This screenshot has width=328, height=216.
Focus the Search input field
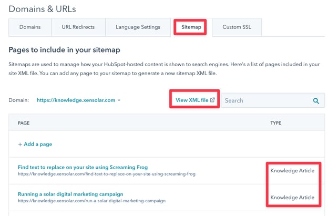[265, 100]
